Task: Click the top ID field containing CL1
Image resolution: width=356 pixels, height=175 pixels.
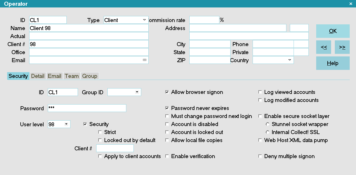Action: point(48,20)
